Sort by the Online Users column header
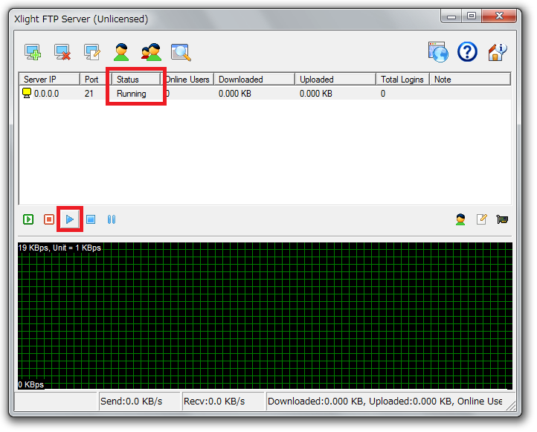The width and height of the screenshot is (537, 432). [x=187, y=79]
